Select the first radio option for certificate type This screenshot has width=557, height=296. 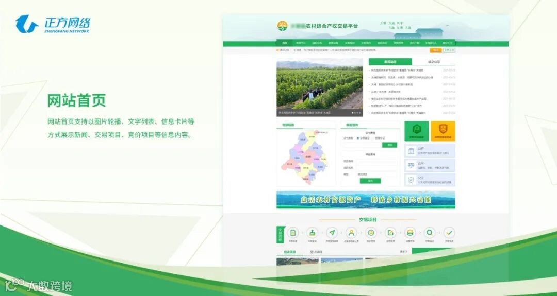click(x=358, y=138)
